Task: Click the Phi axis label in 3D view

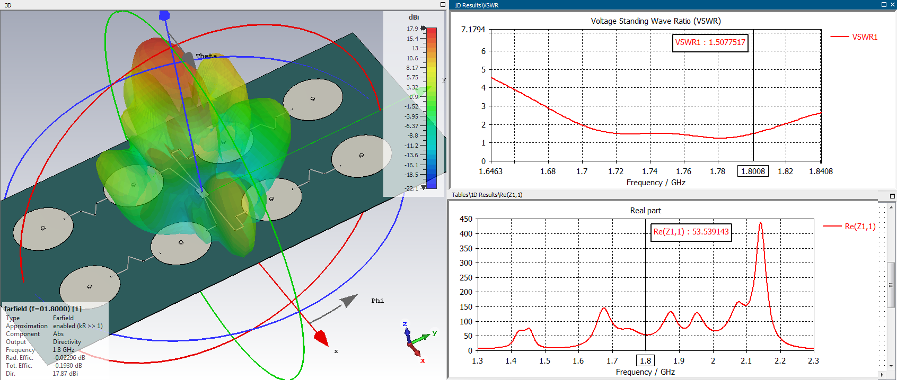Action: point(377,301)
